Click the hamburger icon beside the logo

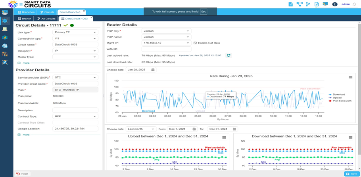(x=21, y=4)
